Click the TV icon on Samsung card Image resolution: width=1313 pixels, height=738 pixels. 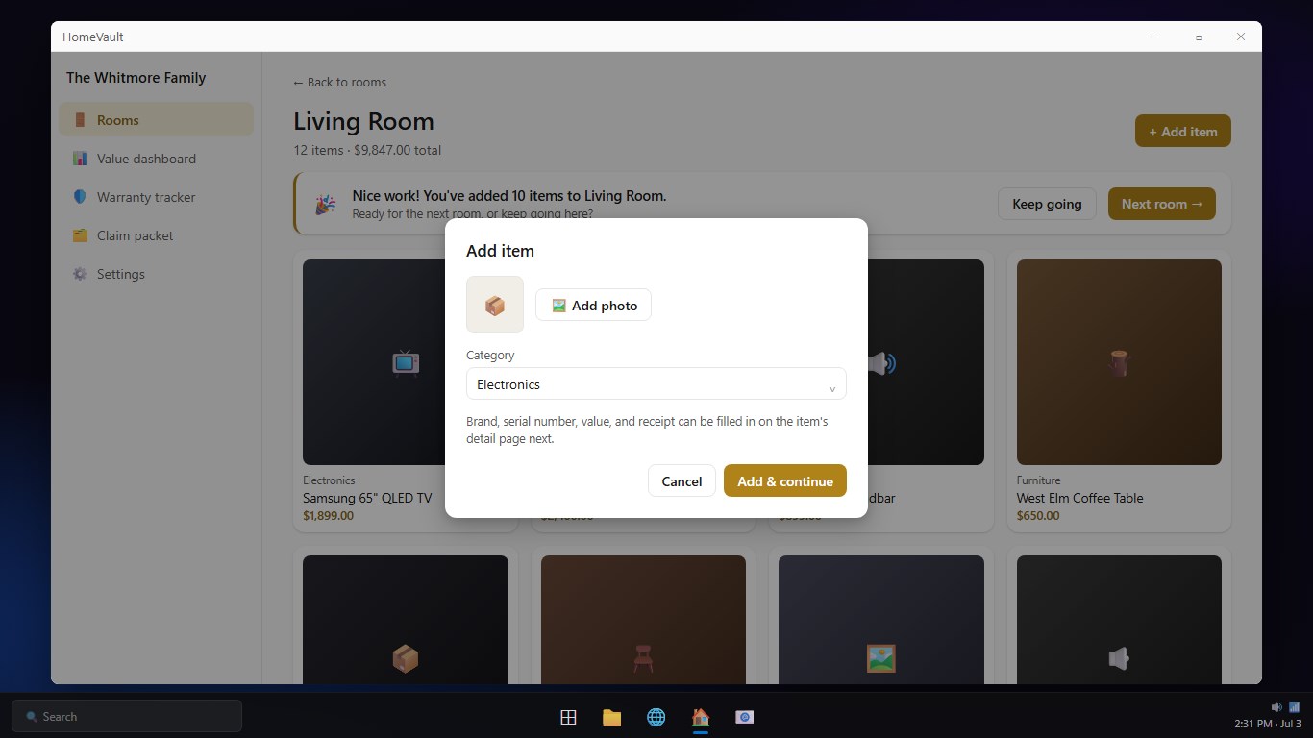(x=405, y=362)
